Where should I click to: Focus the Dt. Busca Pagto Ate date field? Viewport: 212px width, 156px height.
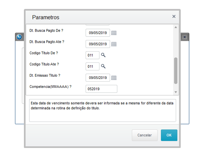coord(98,44)
